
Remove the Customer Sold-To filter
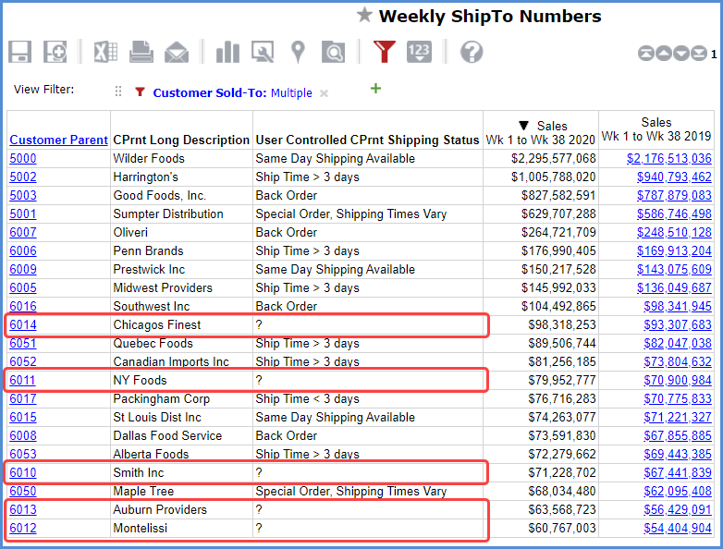(x=324, y=93)
